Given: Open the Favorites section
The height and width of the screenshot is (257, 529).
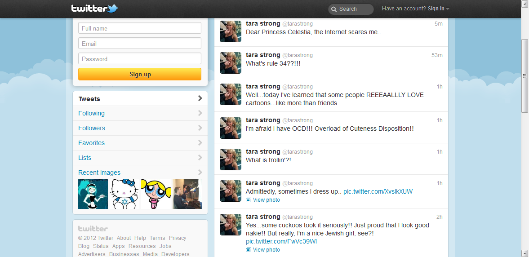Looking at the screenshot, I should (x=140, y=143).
